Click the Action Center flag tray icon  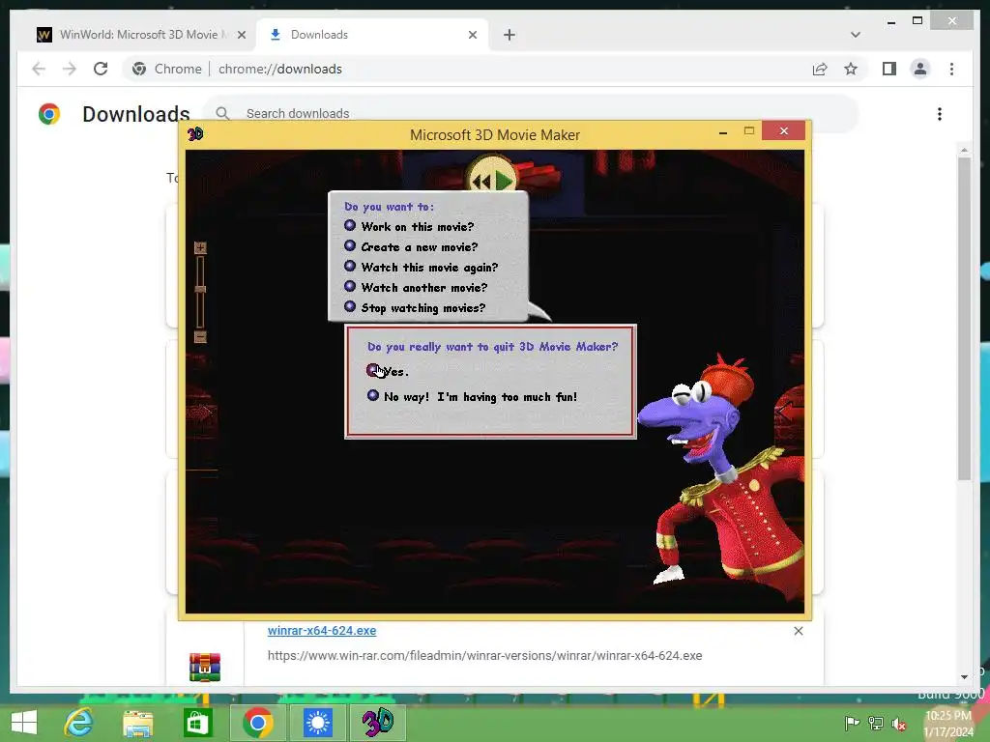pyautogui.click(x=852, y=723)
